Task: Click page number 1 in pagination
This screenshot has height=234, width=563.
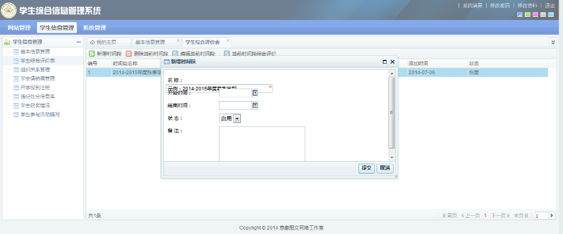Action: pyautogui.click(x=485, y=215)
